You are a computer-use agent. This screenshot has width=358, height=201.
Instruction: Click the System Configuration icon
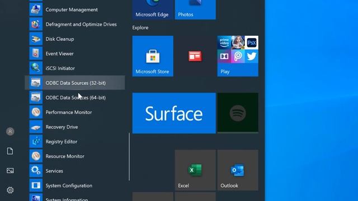click(x=36, y=185)
